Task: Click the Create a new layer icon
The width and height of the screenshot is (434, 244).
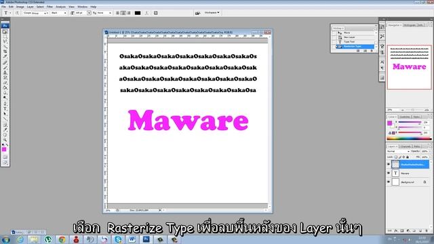Action: pyautogui.click(x=420, y=230)
